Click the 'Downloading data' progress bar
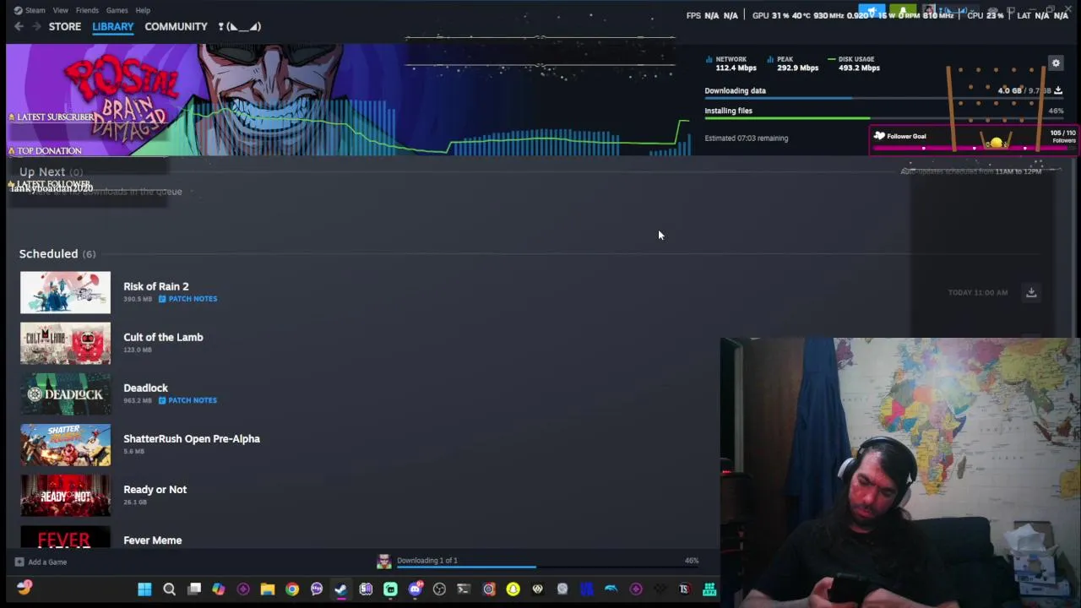 [x=883, y=99]
